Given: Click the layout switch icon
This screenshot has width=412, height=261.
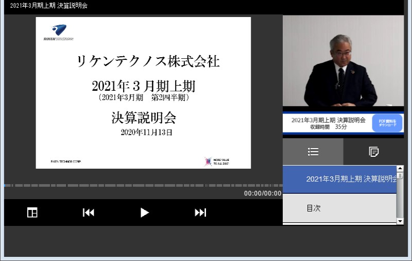Looking at the screenshot, I should click(32, 213).
